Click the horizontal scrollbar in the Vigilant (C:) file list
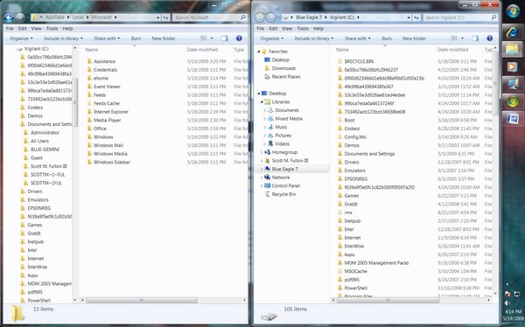This screenshot has height=327, width=525. pos(388,300)
